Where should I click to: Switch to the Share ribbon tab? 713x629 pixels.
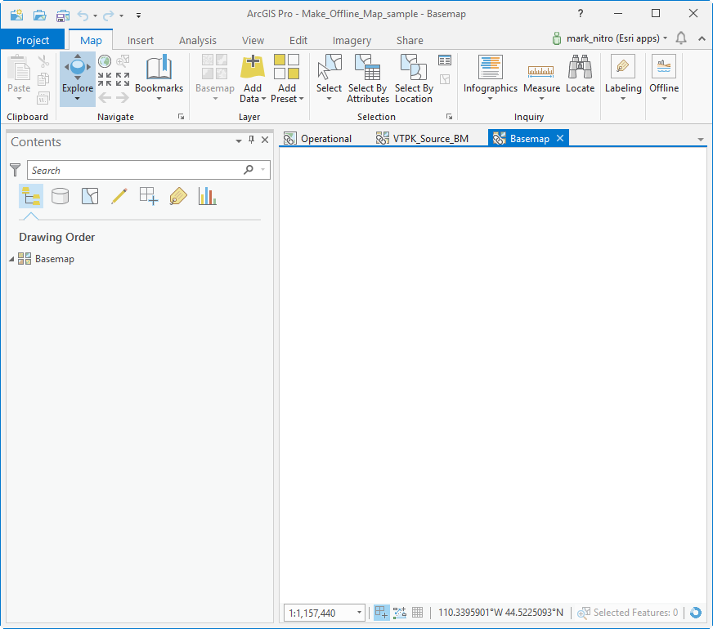[x=410, y=40]
